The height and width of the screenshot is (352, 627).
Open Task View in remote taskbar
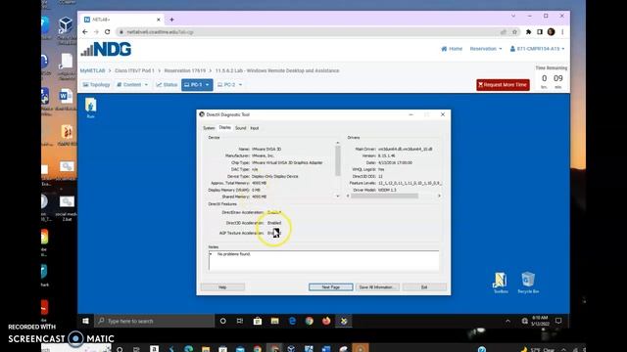(x=240, y=321)
